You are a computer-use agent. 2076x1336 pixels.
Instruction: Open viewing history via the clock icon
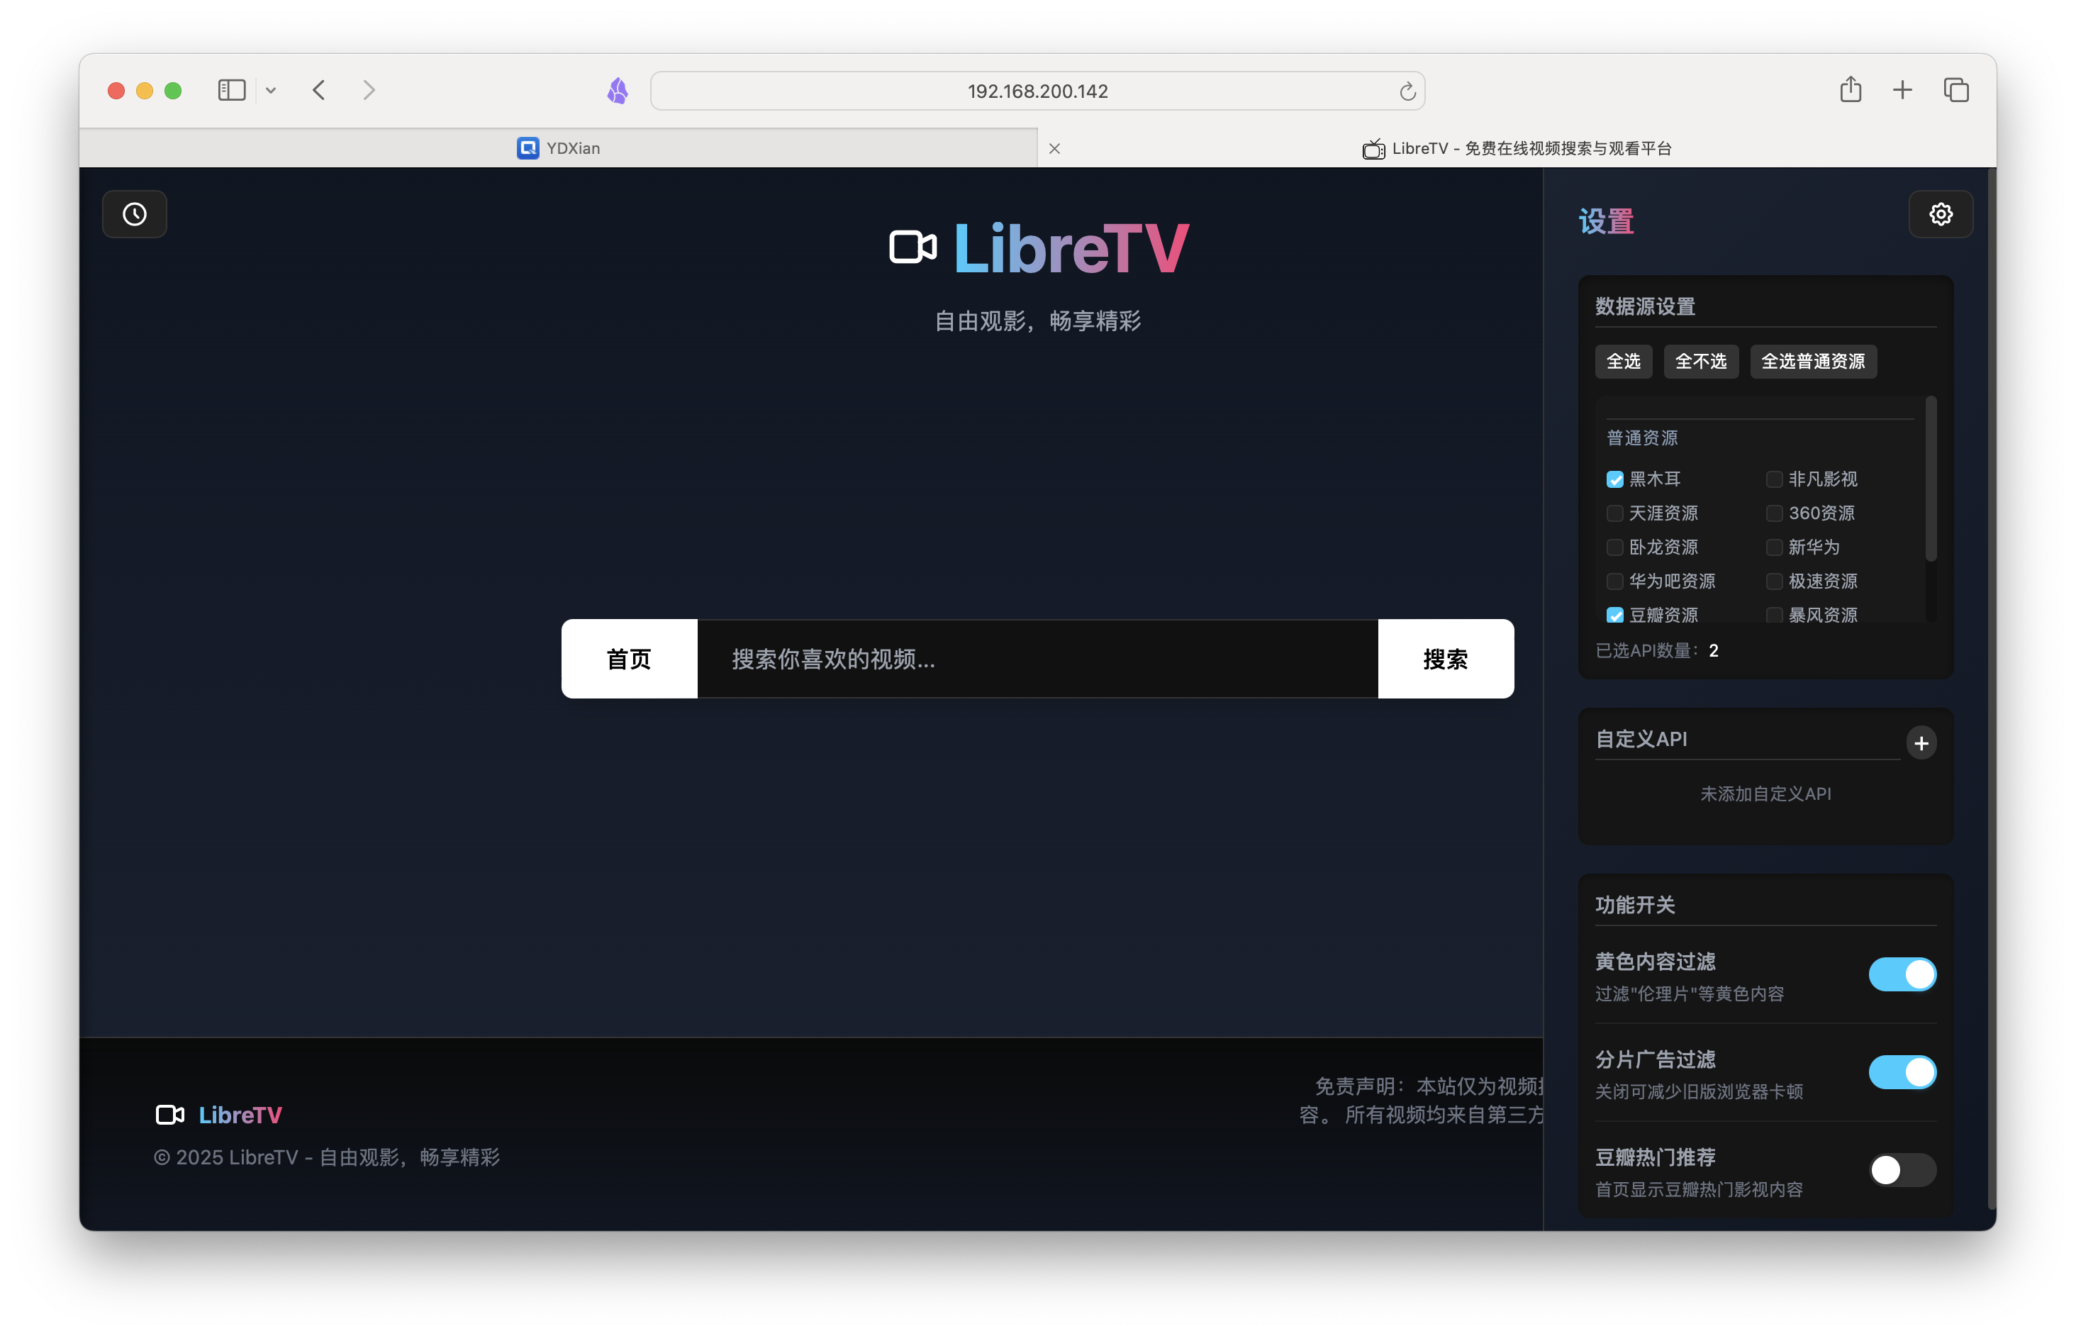[x=135, y=214]
